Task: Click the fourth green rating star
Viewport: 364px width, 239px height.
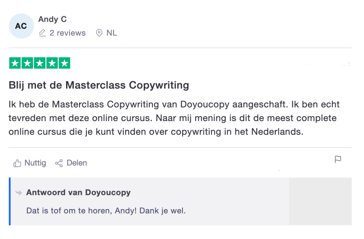Action: [x=52, y=63]
